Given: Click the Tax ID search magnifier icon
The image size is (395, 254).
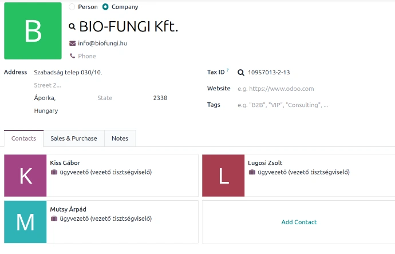Looking at the screenshot, I should coord(241,73).
